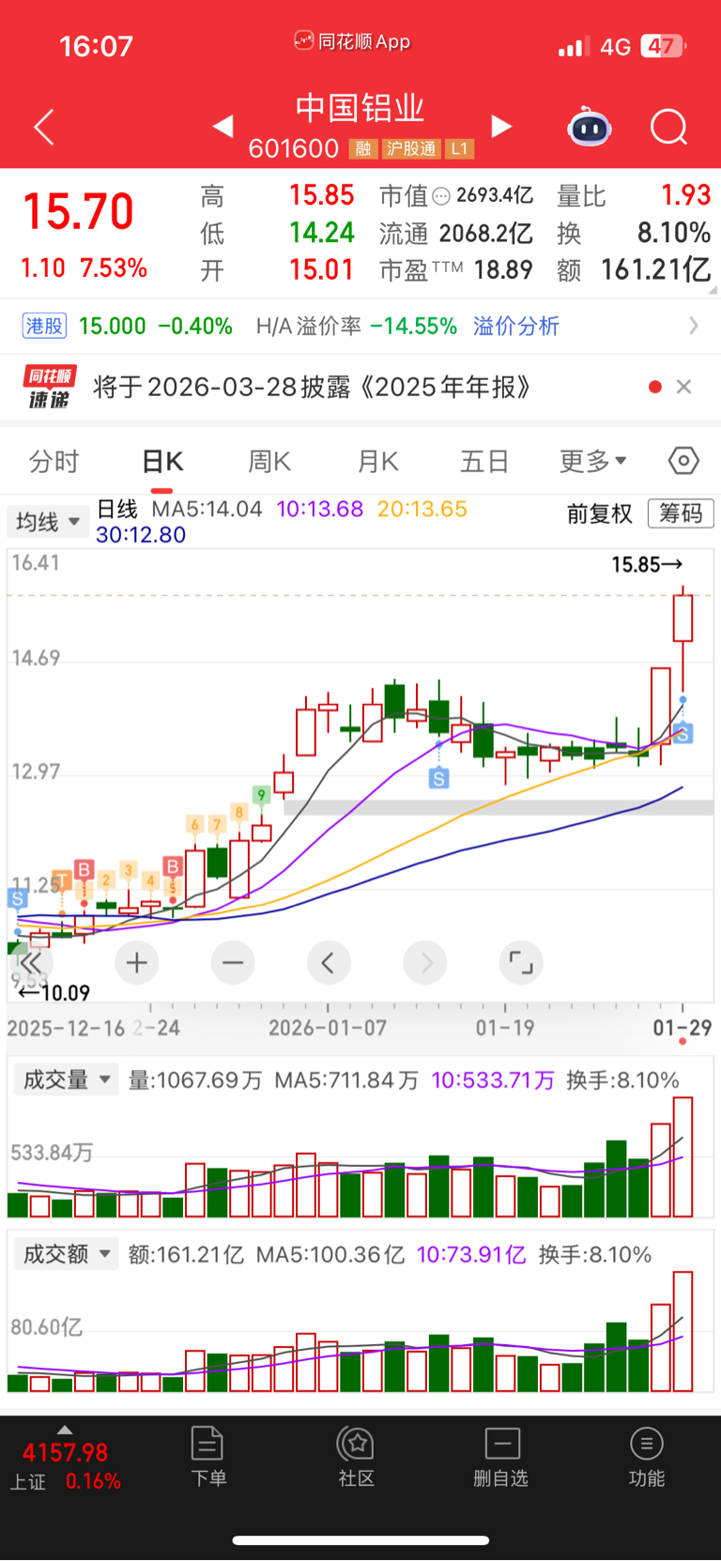Enter fullscreen chart mode
Screen dimensions: 721x1561
coord(521,962)
